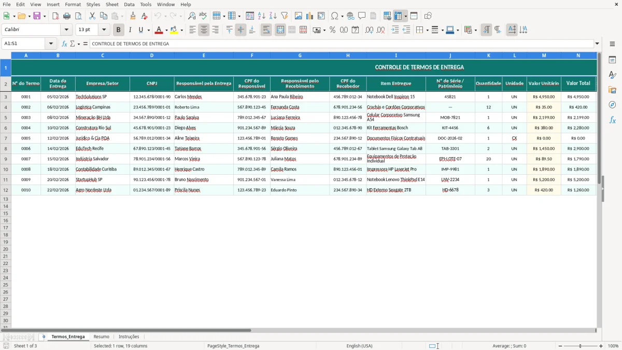This screenshot has width=622, height=350.
Task: Toggle Align Left
Action: coord(192,30)
